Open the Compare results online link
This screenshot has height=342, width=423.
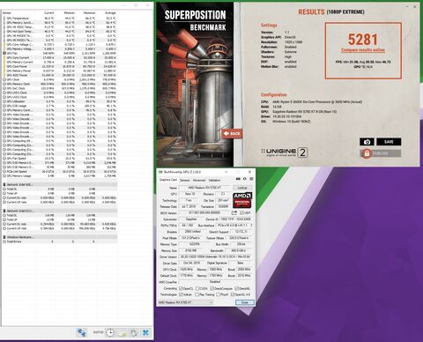pos(363,50)
